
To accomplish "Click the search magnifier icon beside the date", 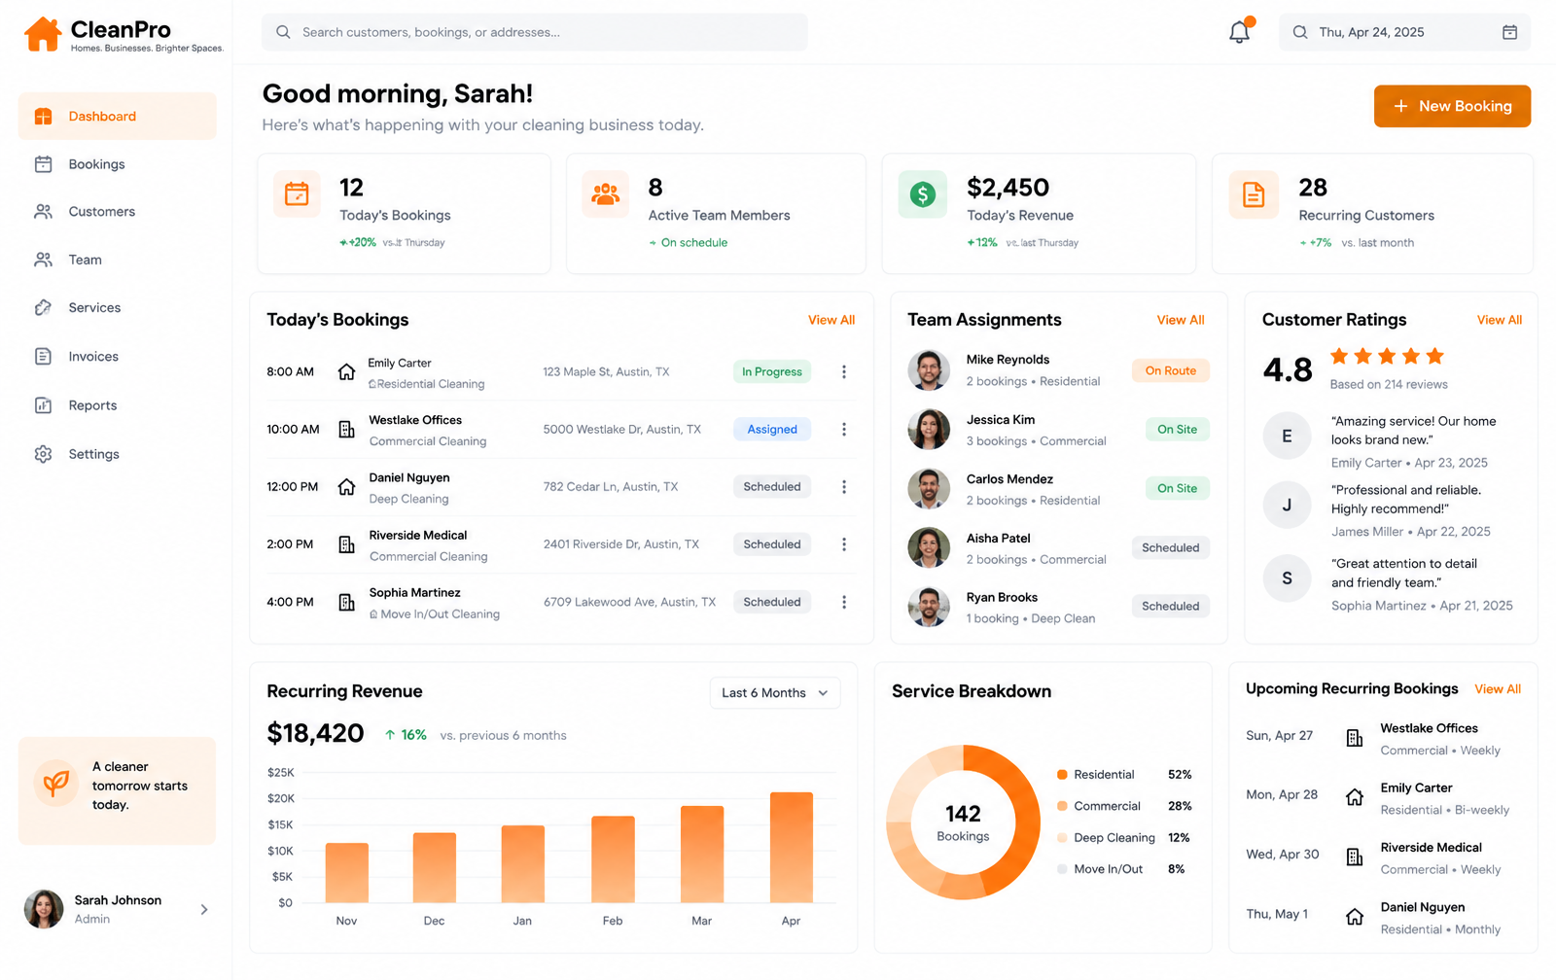I will coord(1300,32).
